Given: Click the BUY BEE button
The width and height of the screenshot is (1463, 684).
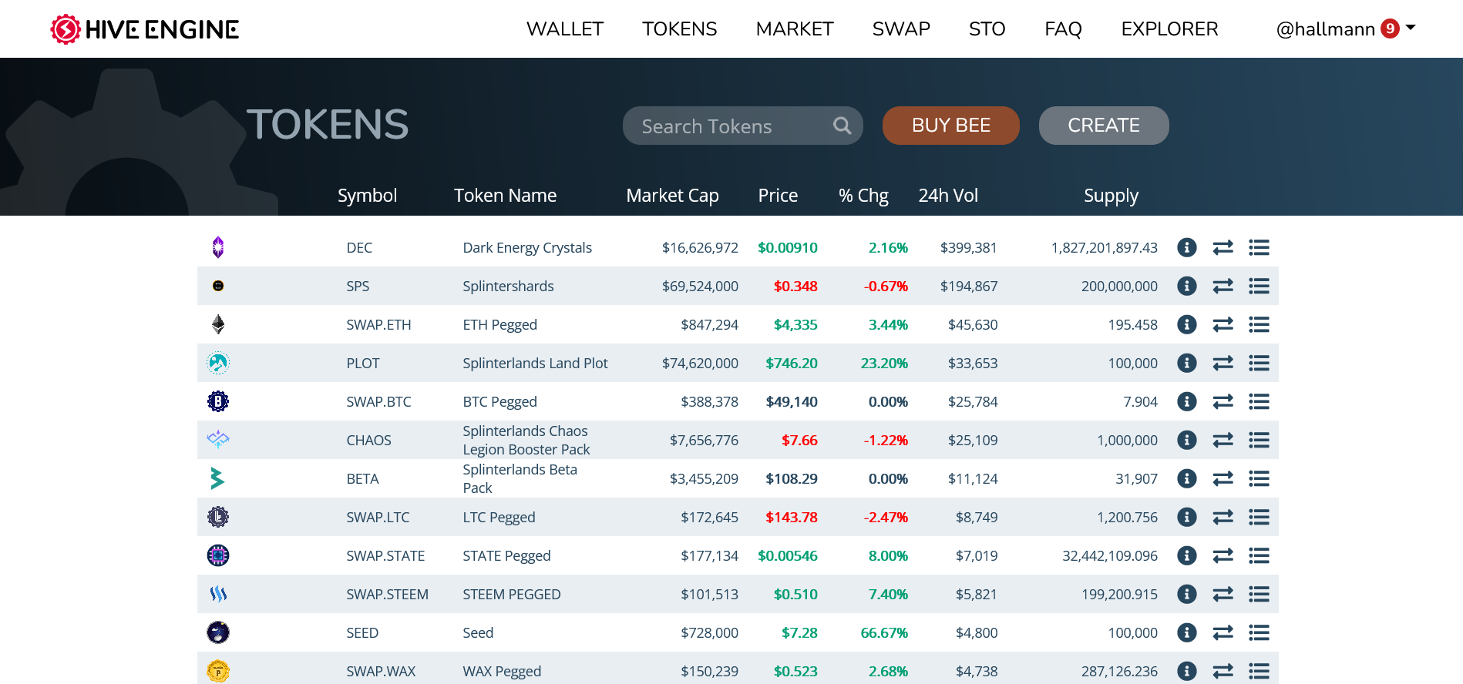Looking at the screenshot, I should (x=951, y=126).
